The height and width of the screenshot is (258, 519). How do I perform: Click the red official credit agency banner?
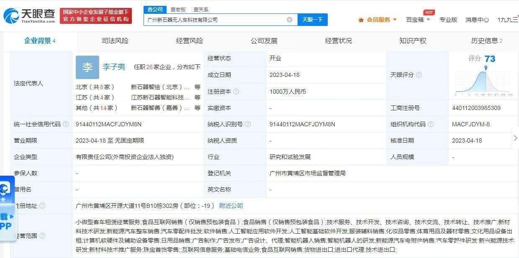point(96,16)
